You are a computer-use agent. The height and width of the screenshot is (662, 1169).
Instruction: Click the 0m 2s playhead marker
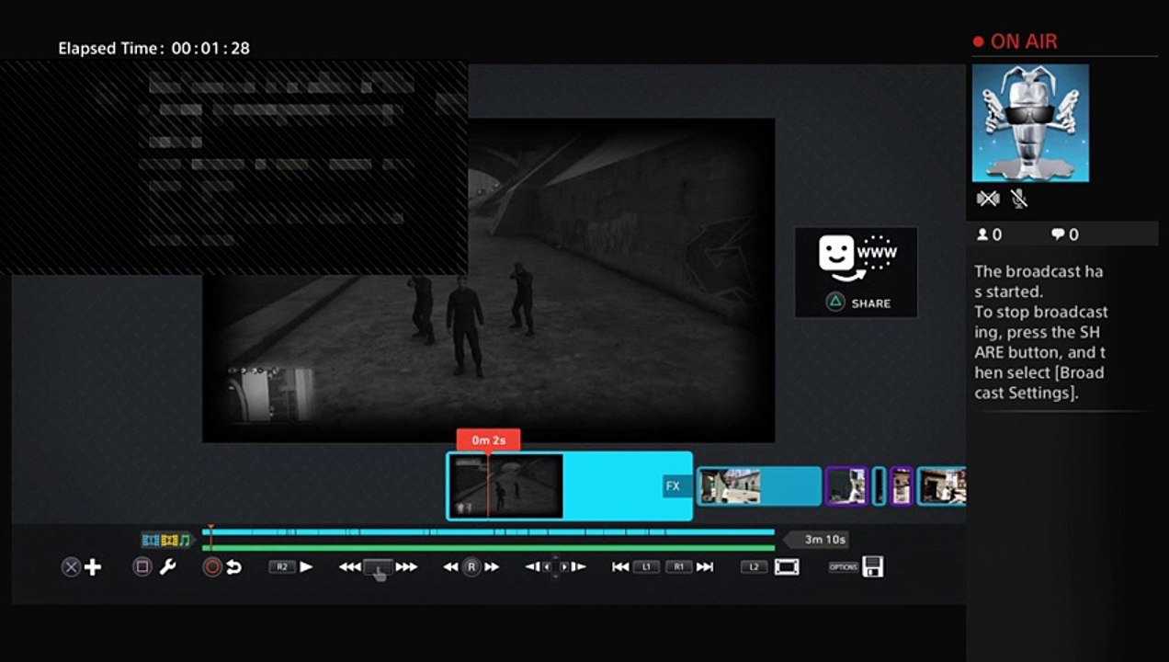point(488,439)
